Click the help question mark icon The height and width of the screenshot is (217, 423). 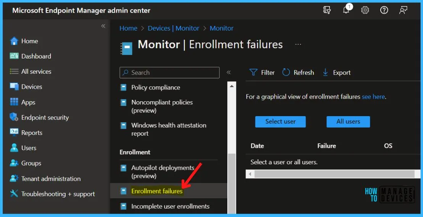pos(384,10)
